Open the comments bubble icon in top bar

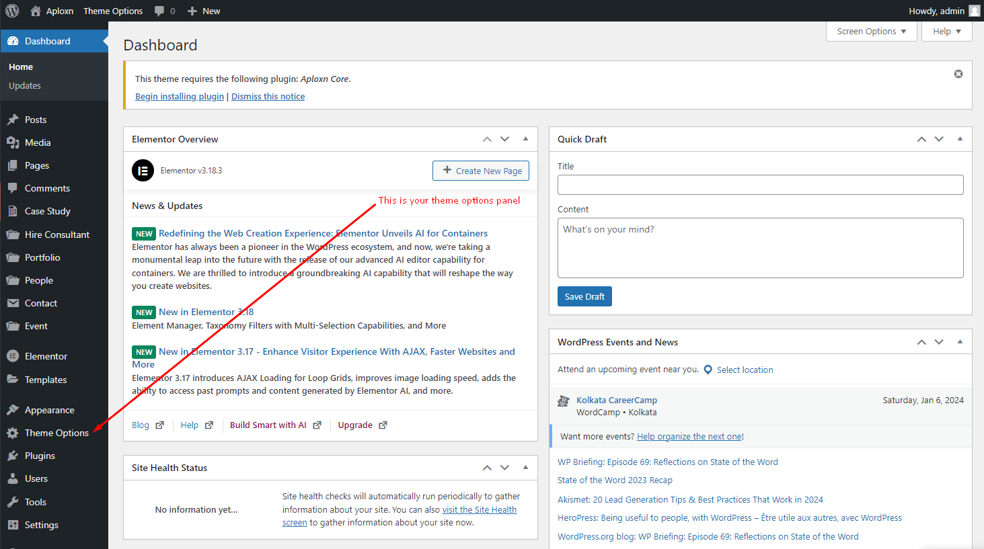tap(159, 11)
